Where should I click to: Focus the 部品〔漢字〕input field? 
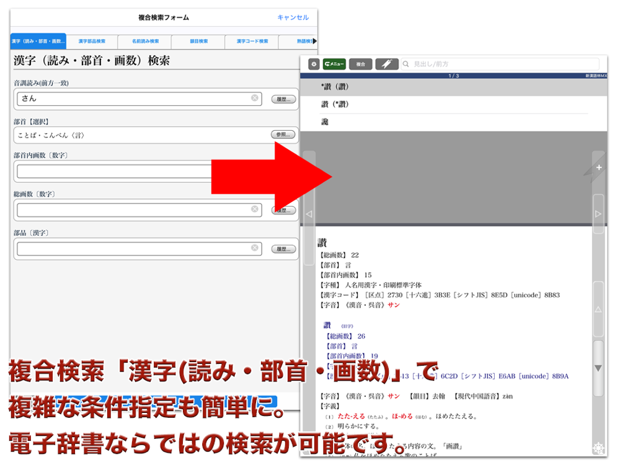139,249
